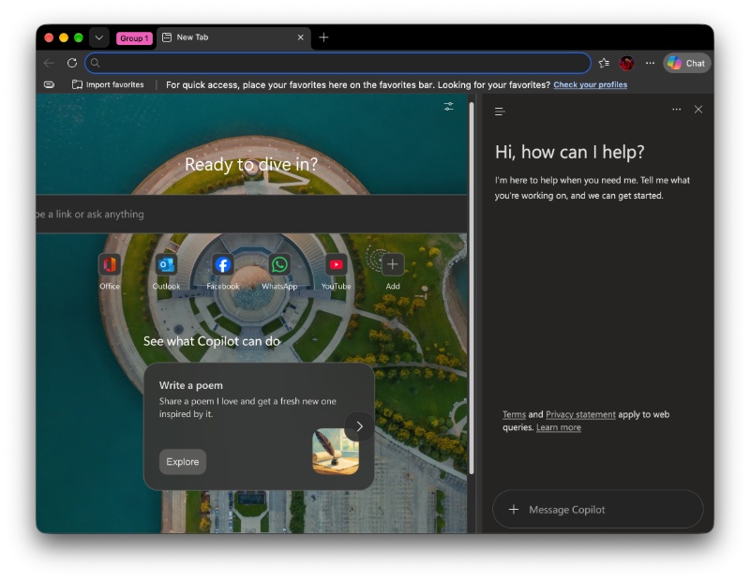
Task: Show next Copilot suggestion card arrow
Action: [x=359, y=426]
